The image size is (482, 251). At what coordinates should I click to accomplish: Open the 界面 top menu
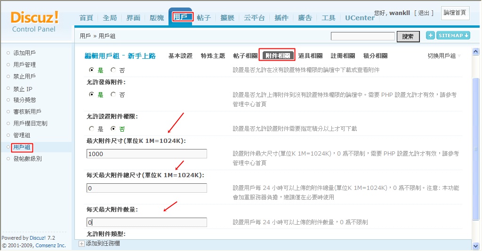[133, 18]
